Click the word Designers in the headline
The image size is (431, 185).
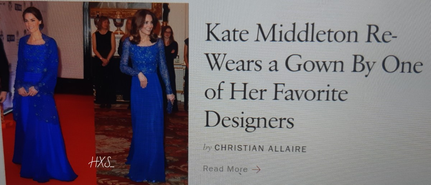249,120
